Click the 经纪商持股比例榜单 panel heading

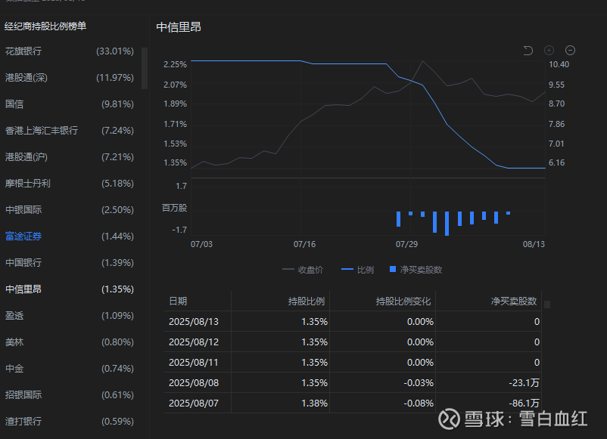(x=45, y=26)
